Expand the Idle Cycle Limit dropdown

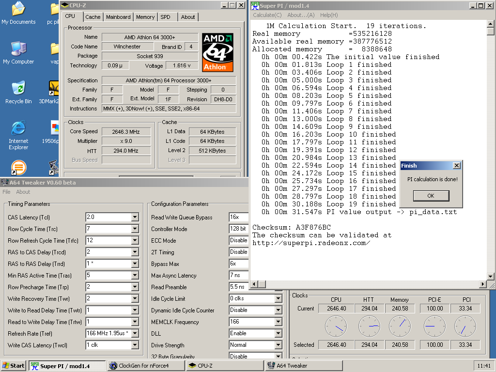[x=279, y=298]
